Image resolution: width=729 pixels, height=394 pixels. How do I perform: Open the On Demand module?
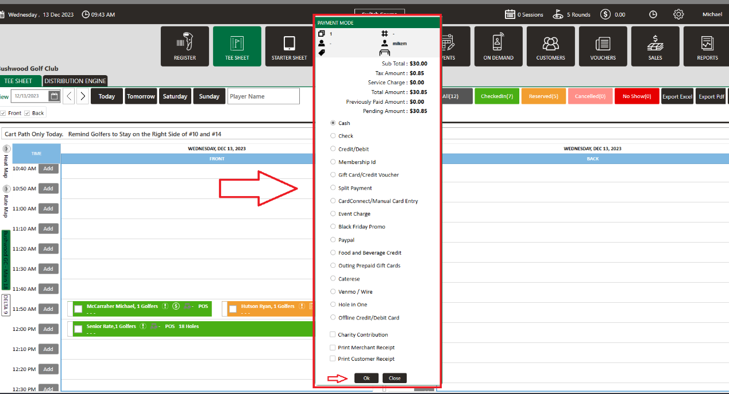[x=498, y=46]
